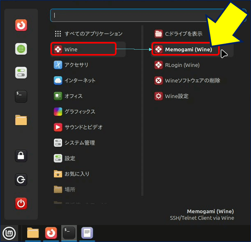This screenshot has width=251, height=242.
Task: Open the アクセサリ category
Action: coord(88,65)
